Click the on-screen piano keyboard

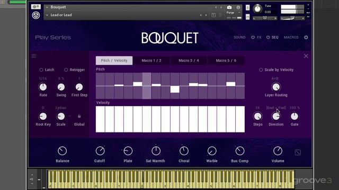pyautogui.click(x=171, y=179)
